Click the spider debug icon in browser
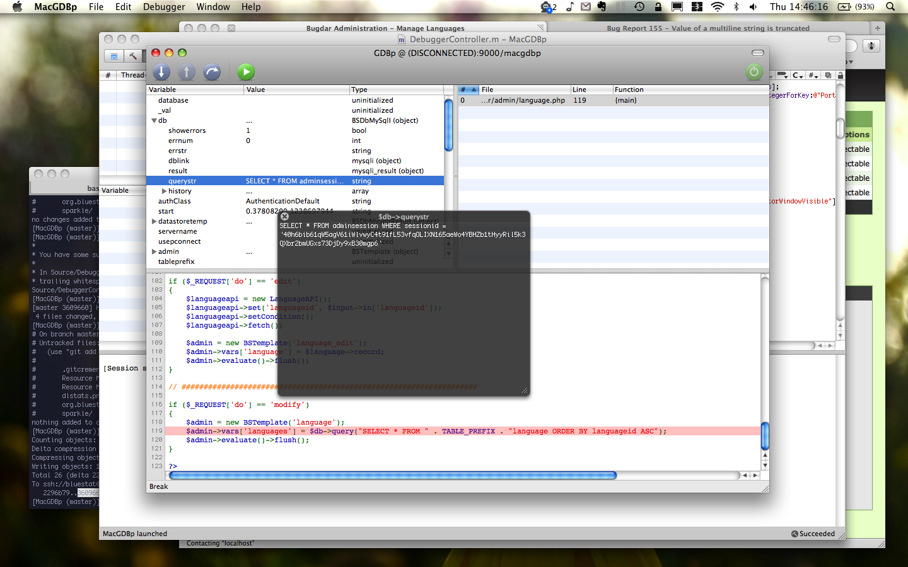Screen dimensions: 908x567 [x=871, y=46]
